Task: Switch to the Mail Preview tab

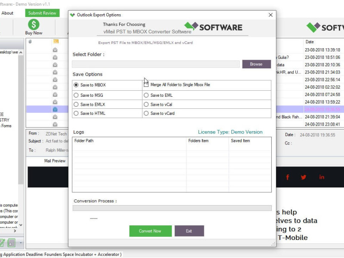Action: pyautogui.click(x=55, y=161)
